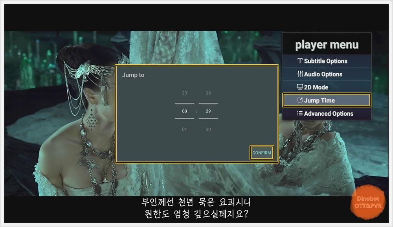393x227 pixels.
Task: Select minute value 30 in picker
Action: pyautogui.click(x=208, y=129)
